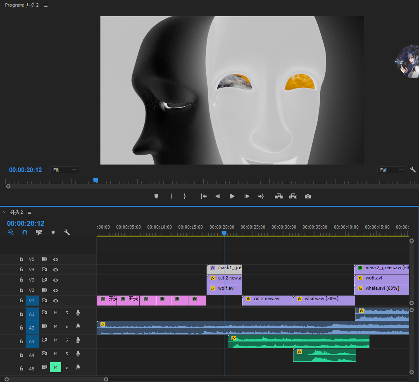Click the Program monitor playhead marker
Viewport: 419px width, 382px height.
pos(95,181)
